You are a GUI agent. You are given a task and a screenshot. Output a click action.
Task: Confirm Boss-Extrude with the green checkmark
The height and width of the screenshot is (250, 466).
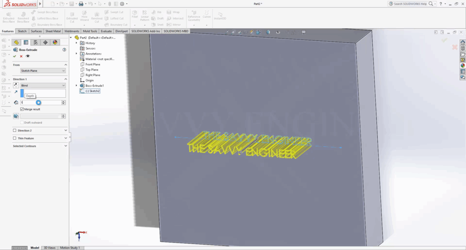(x=15, y=56)
